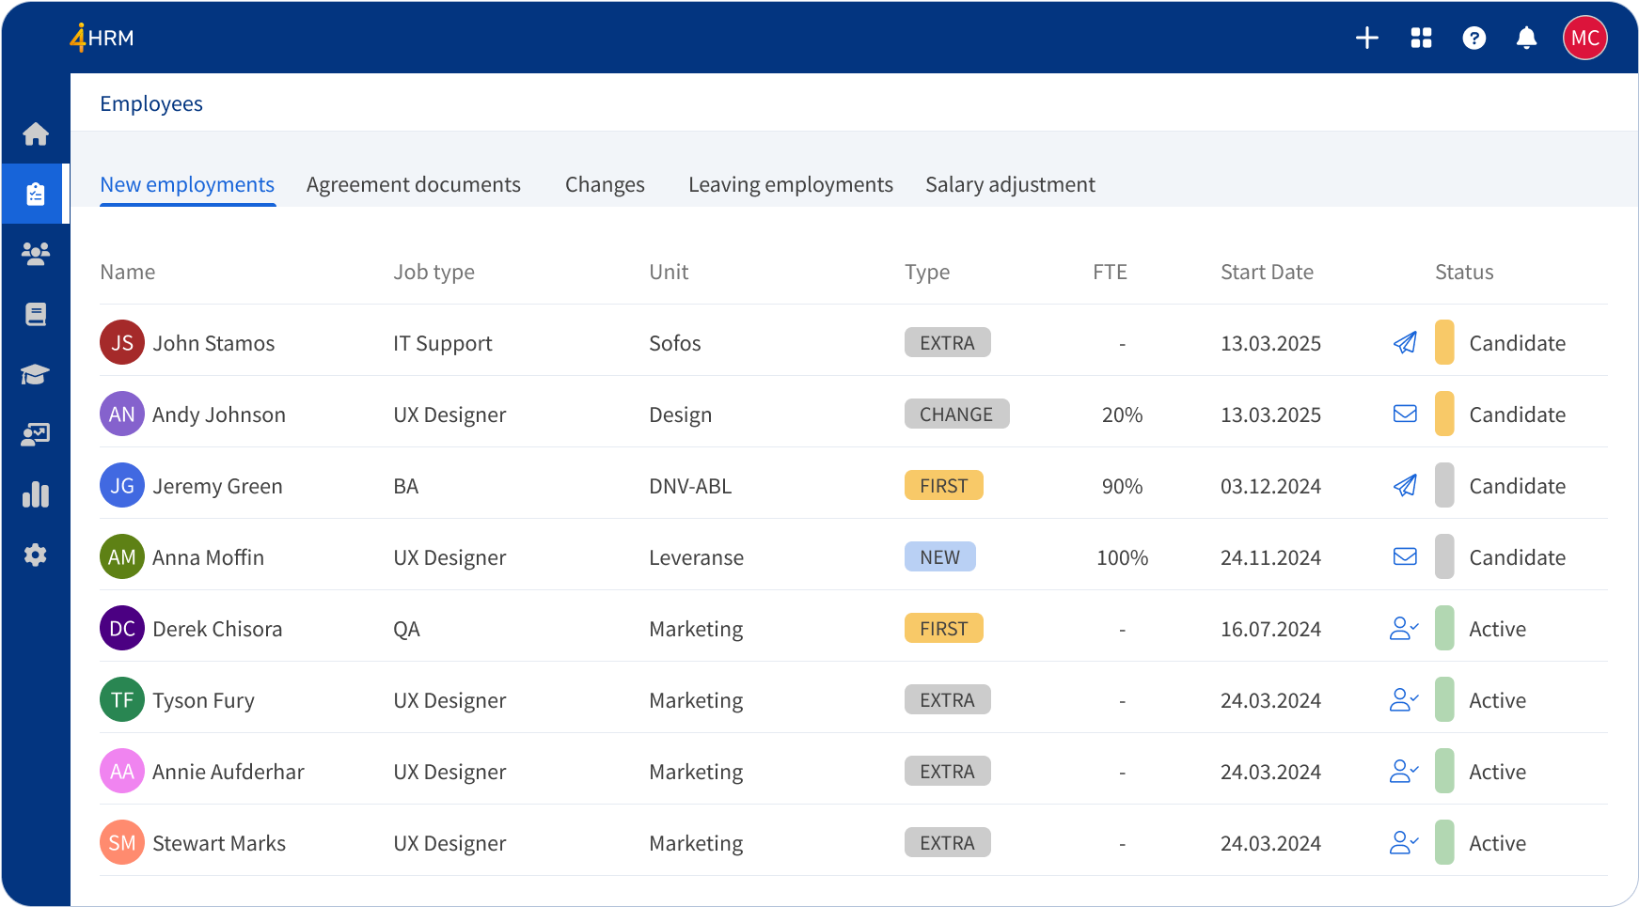
Task: Open Jeremy Green employee name
Action: click(x=217, y=486)
